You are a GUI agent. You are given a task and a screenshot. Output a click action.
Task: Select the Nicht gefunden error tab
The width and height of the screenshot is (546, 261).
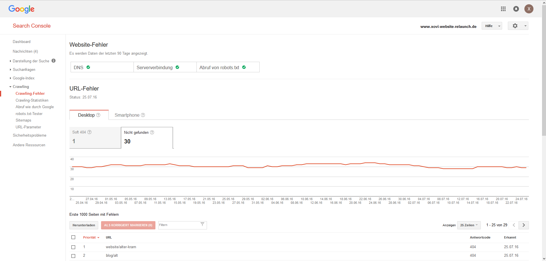pos(147,138)
